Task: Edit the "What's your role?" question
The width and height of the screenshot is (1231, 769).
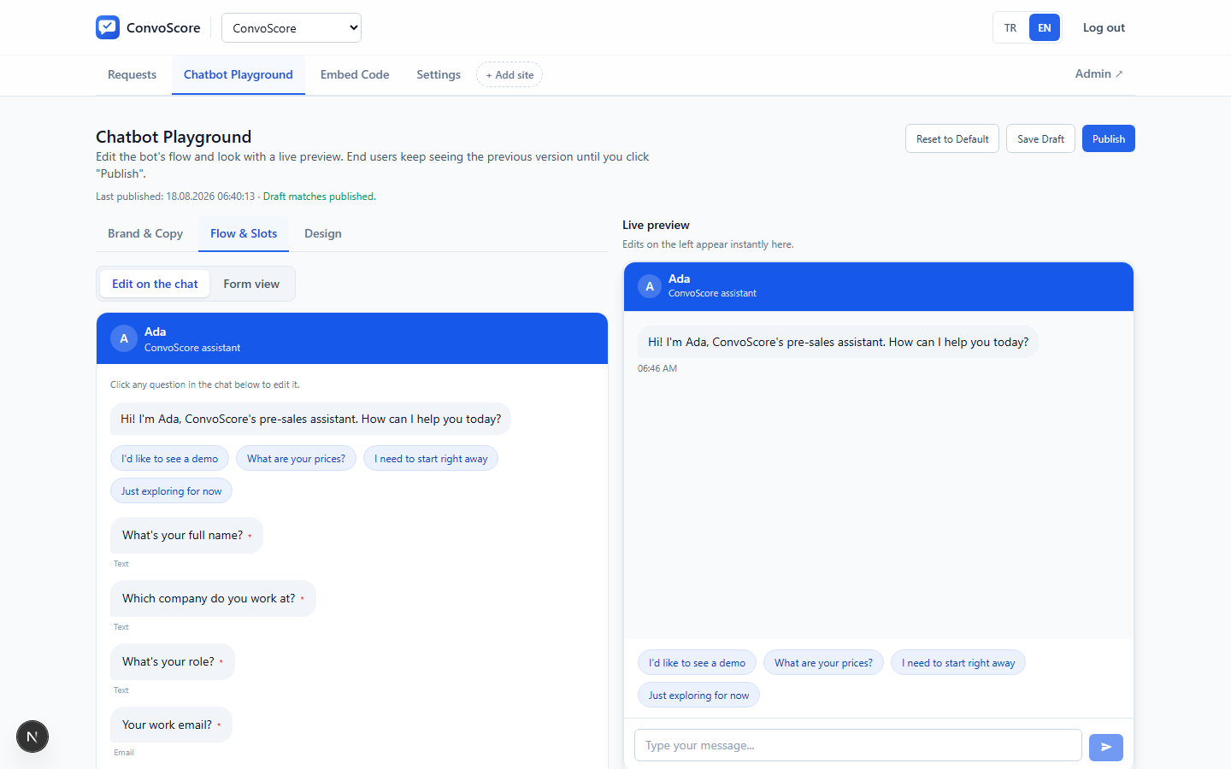Action: [x=173, y=661]
